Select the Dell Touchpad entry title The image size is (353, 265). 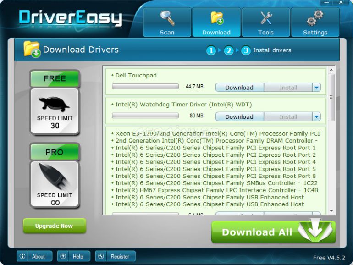136,75
